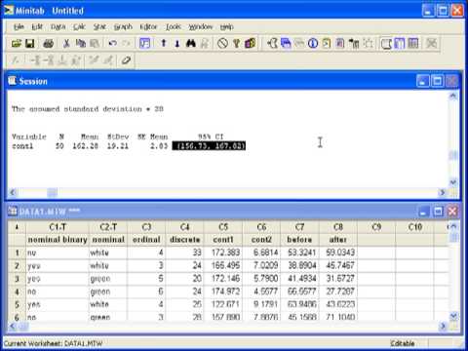Open the Graph menu
The width and height of the screenshot is (468, 351).
tap(123, 26)
